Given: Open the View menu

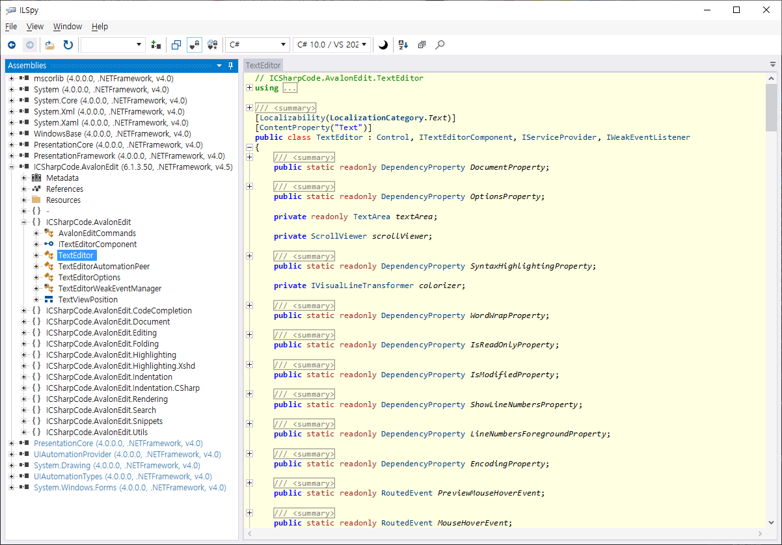Looking at the screenshot, I should [35, 27].
